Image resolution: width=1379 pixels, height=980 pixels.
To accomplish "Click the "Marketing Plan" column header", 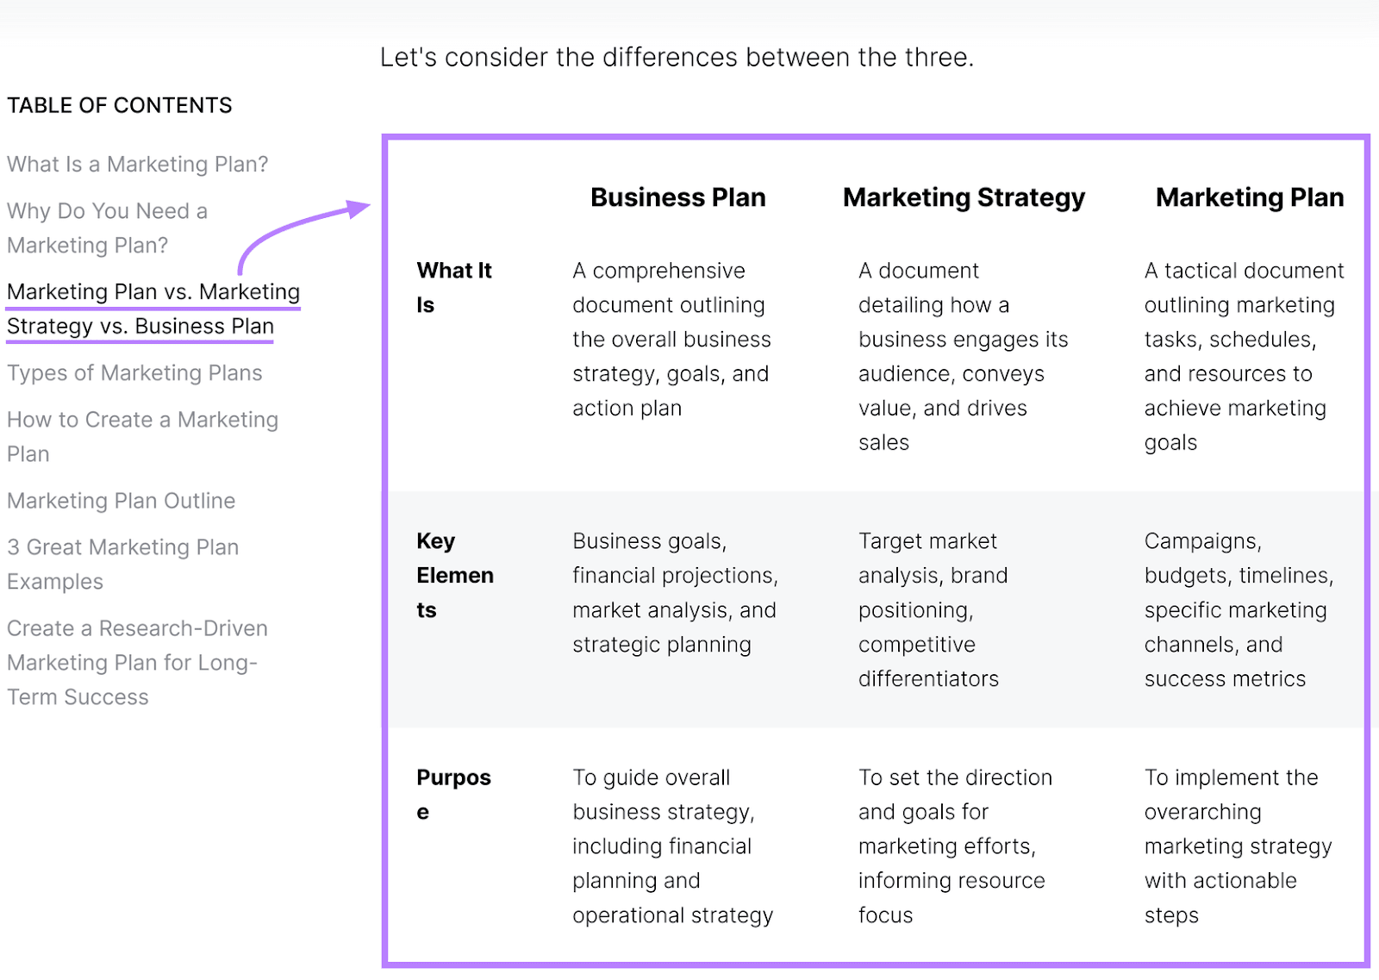I will pyautogui.click(x=1250, y=197).
